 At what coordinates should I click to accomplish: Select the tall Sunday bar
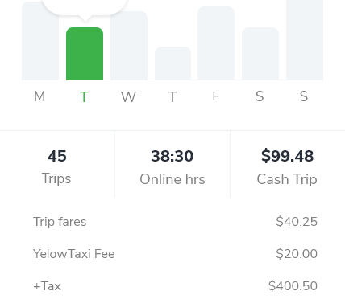click(305, 40)
